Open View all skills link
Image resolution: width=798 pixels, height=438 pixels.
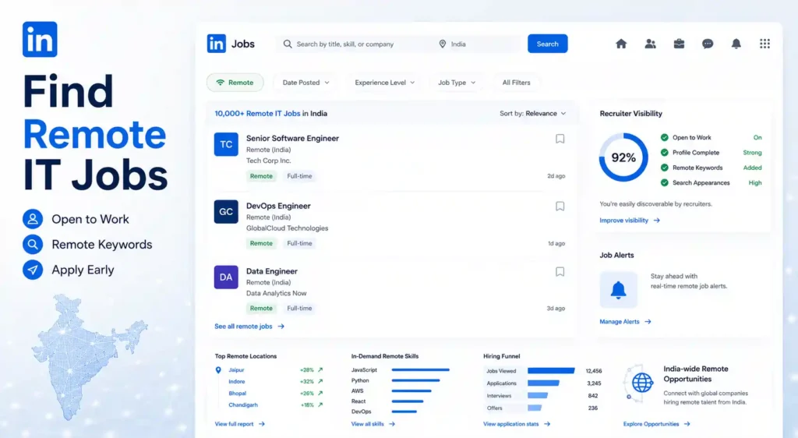pos(373,424)
